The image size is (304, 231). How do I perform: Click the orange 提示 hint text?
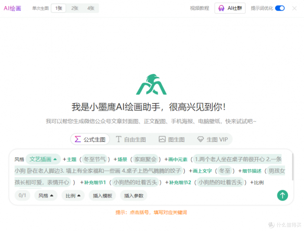pos(151,212)
